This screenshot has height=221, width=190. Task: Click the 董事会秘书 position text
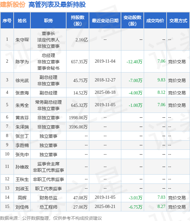tap(48, 68)
